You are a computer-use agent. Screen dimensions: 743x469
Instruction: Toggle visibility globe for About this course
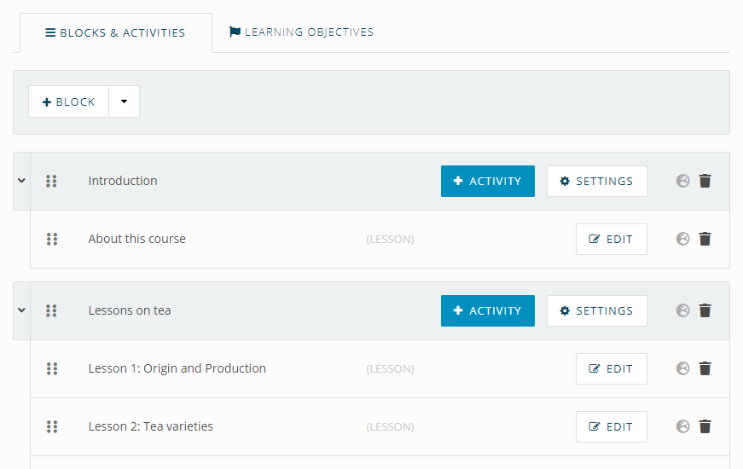point(682,239)
